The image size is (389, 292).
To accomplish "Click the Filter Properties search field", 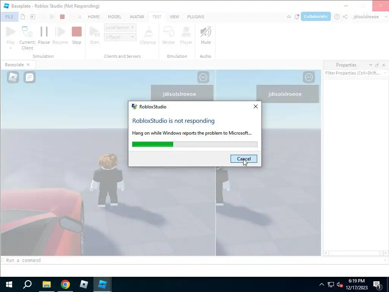I will (x=353, y=73).
